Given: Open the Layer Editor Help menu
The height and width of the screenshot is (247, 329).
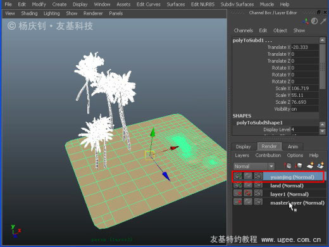Looking at the screenshot, I should (x=314, y=155).
